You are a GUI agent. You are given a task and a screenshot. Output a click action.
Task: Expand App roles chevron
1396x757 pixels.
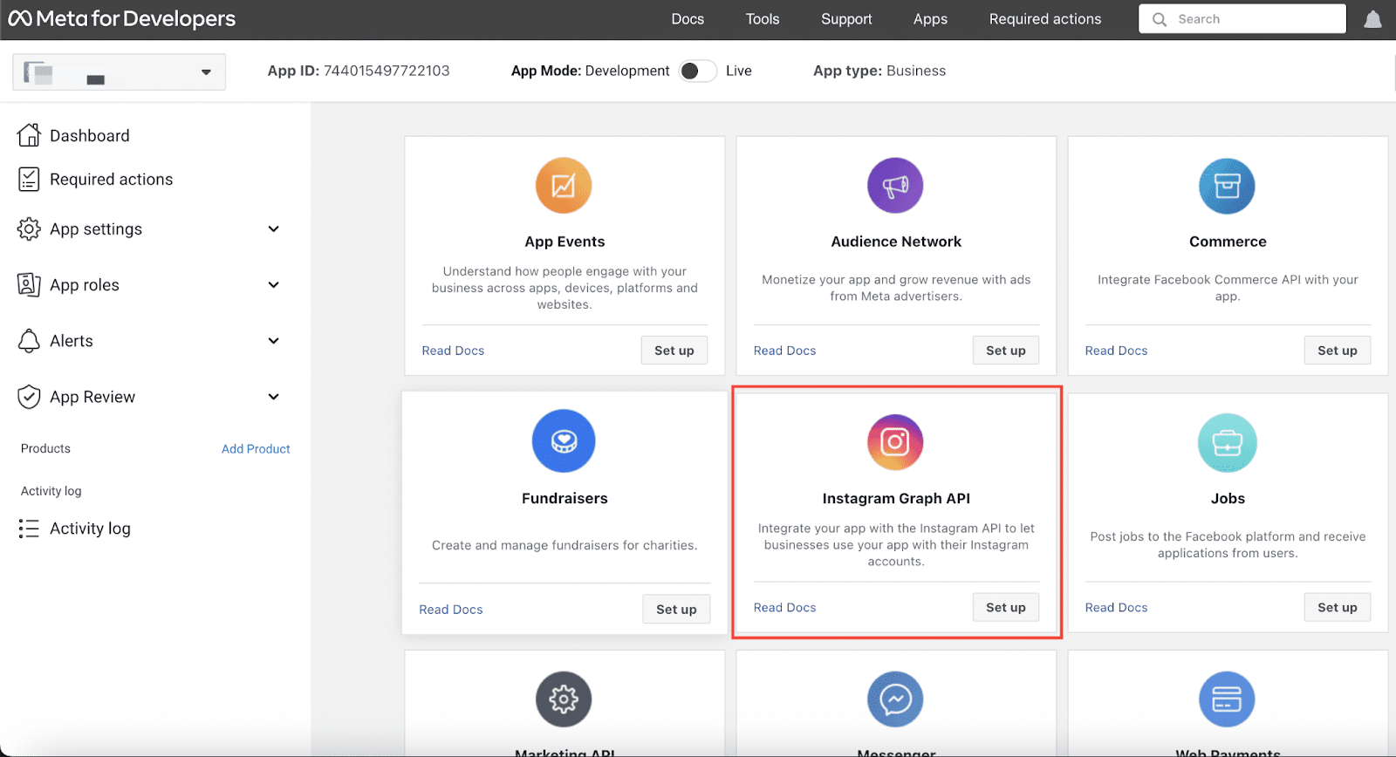point(273,284)
